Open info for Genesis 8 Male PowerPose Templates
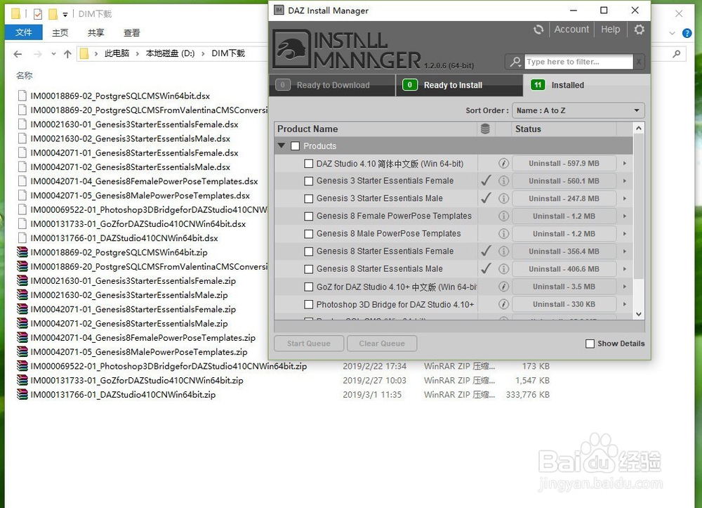702x508 pixels. pos(503,234)
